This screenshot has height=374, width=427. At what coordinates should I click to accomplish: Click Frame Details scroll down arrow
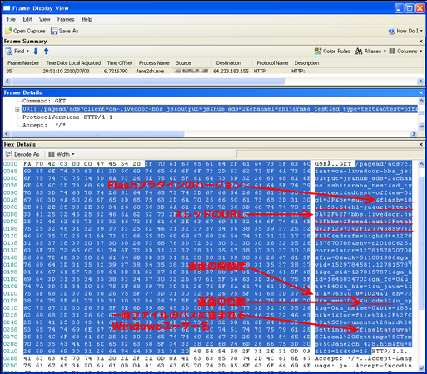point(421,127)
